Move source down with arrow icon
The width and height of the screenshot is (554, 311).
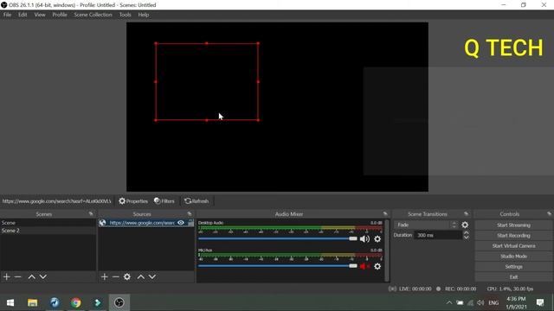point(152,276)
